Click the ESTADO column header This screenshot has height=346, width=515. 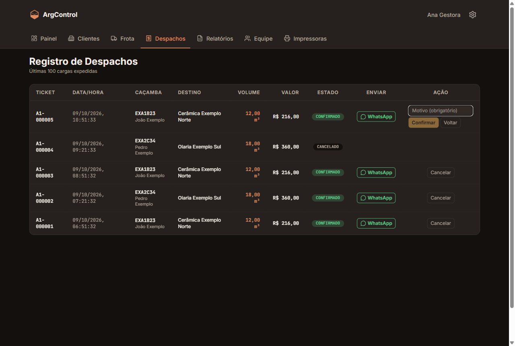click(x=328, y=93)
